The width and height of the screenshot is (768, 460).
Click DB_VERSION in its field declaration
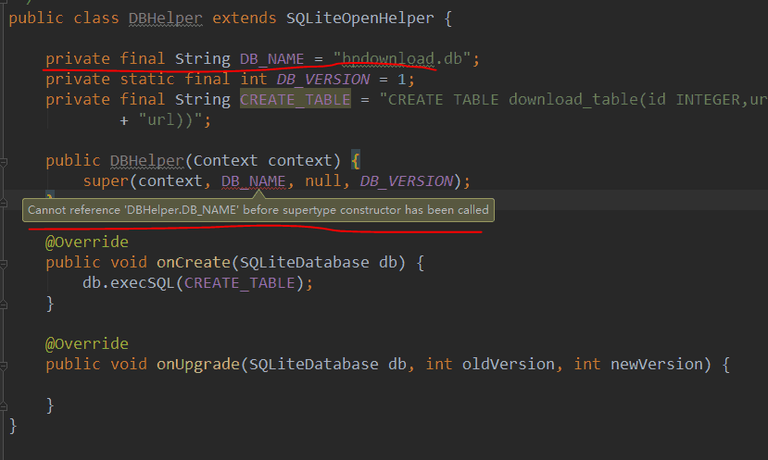323,80
